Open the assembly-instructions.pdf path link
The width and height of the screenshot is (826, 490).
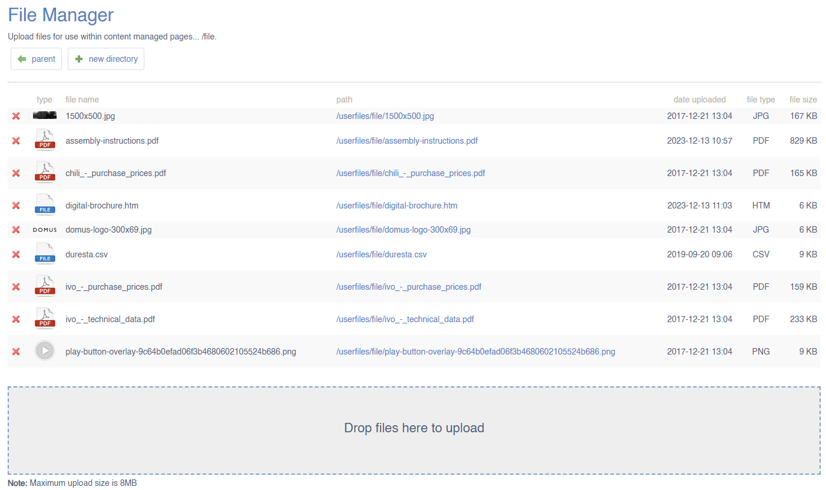click(x=407, y=141)
